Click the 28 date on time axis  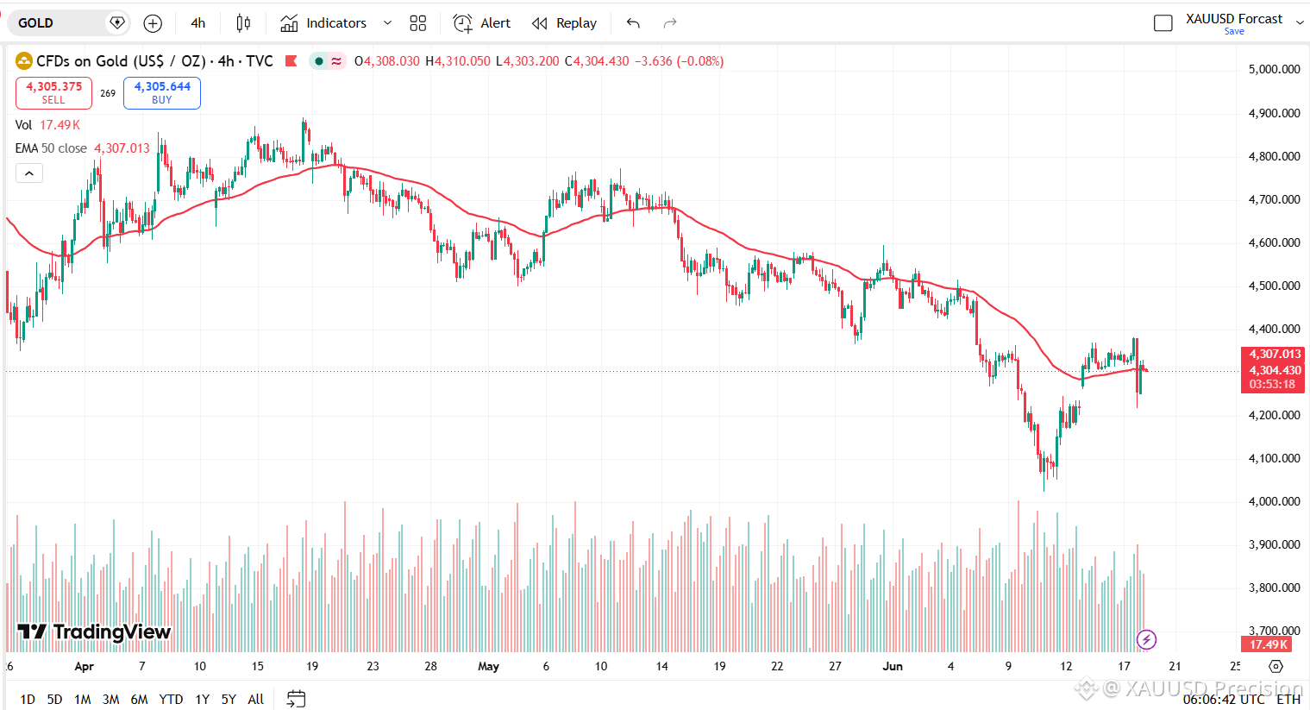click(x=431, y=666)
